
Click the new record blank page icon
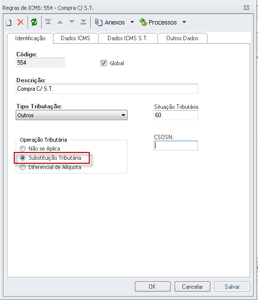coord(9,23)
